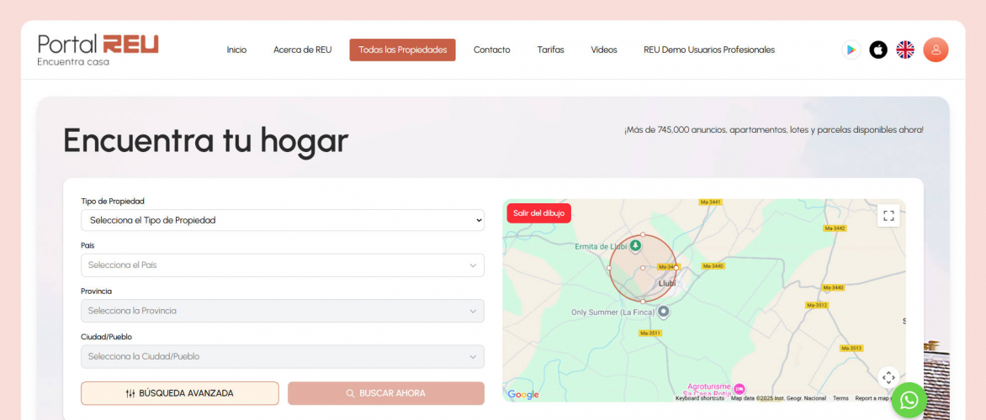The width and height of the screenshot is (986, 420).
Task: Open the Videos page
Action: pos(604,50)
